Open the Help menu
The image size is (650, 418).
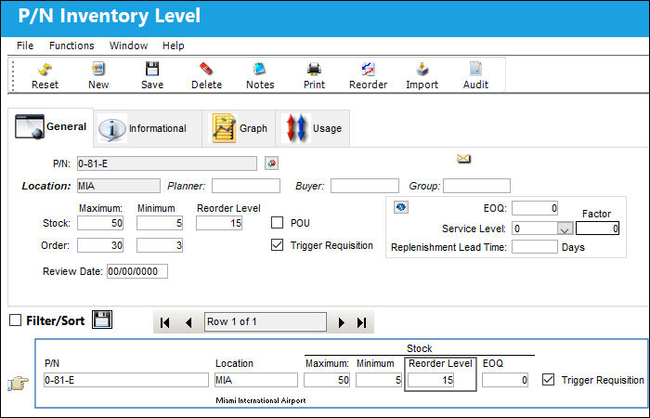point(174,46)
